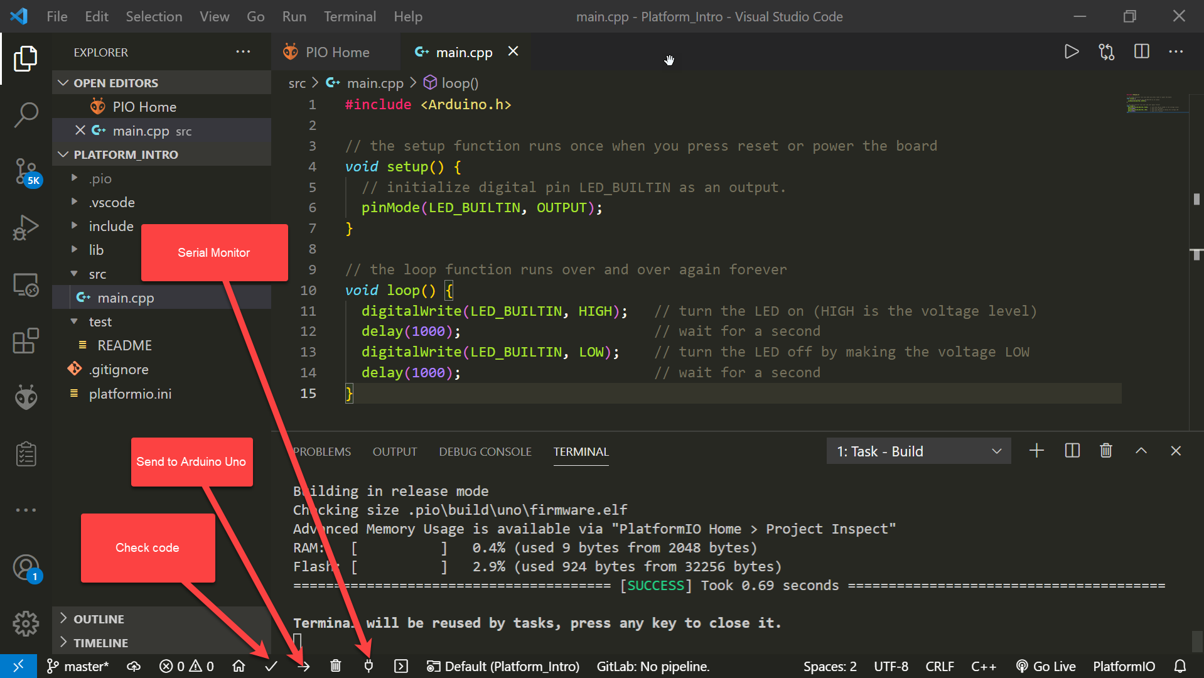Open Source Control view with 5K badge

27,173
